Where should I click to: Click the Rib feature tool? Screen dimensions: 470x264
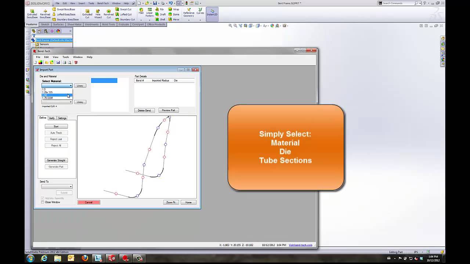160,10
